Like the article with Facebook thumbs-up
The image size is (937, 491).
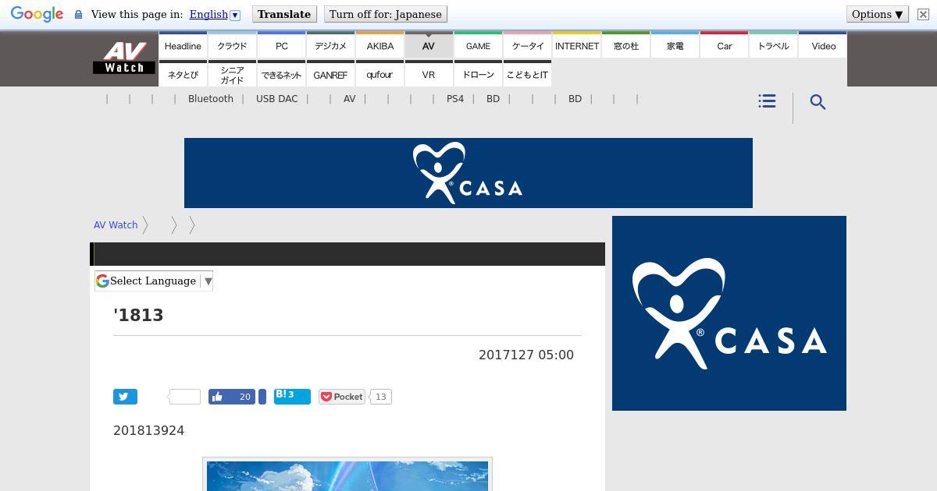232,397
